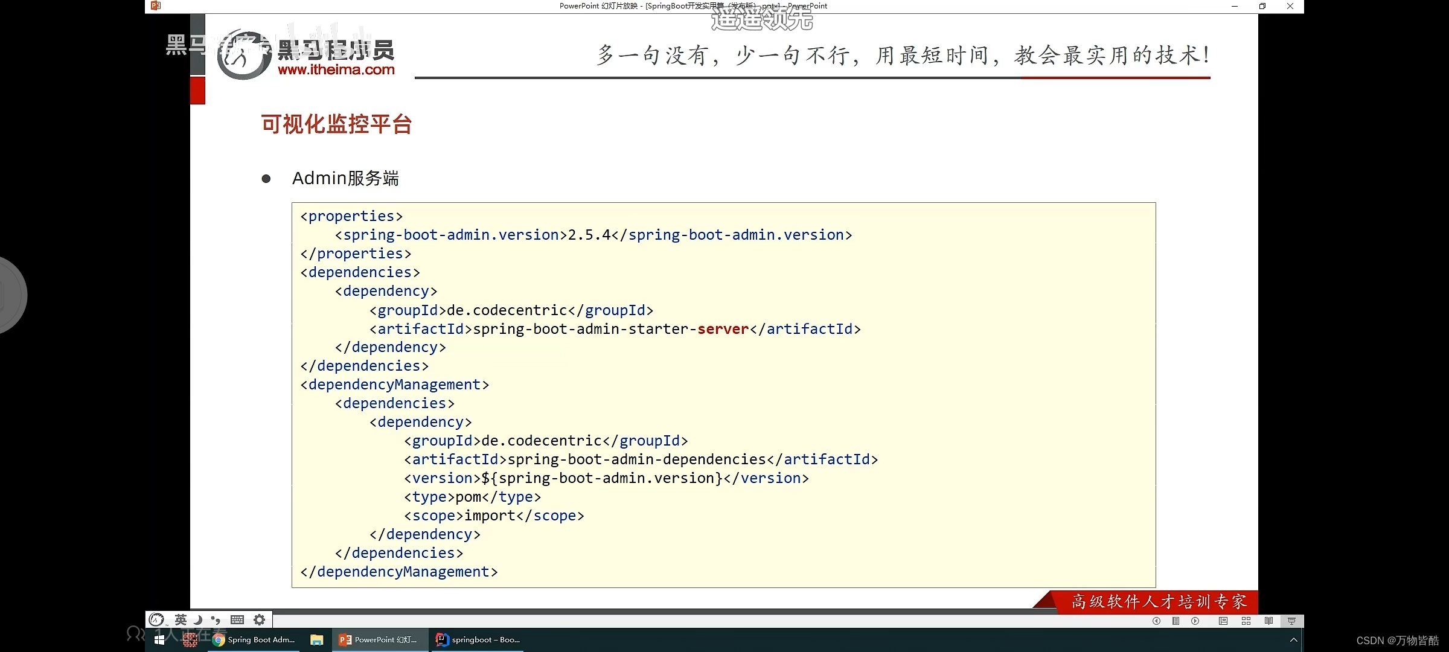
Task: Toggle IME half/full-width moon icon
Action: [198, 619]
